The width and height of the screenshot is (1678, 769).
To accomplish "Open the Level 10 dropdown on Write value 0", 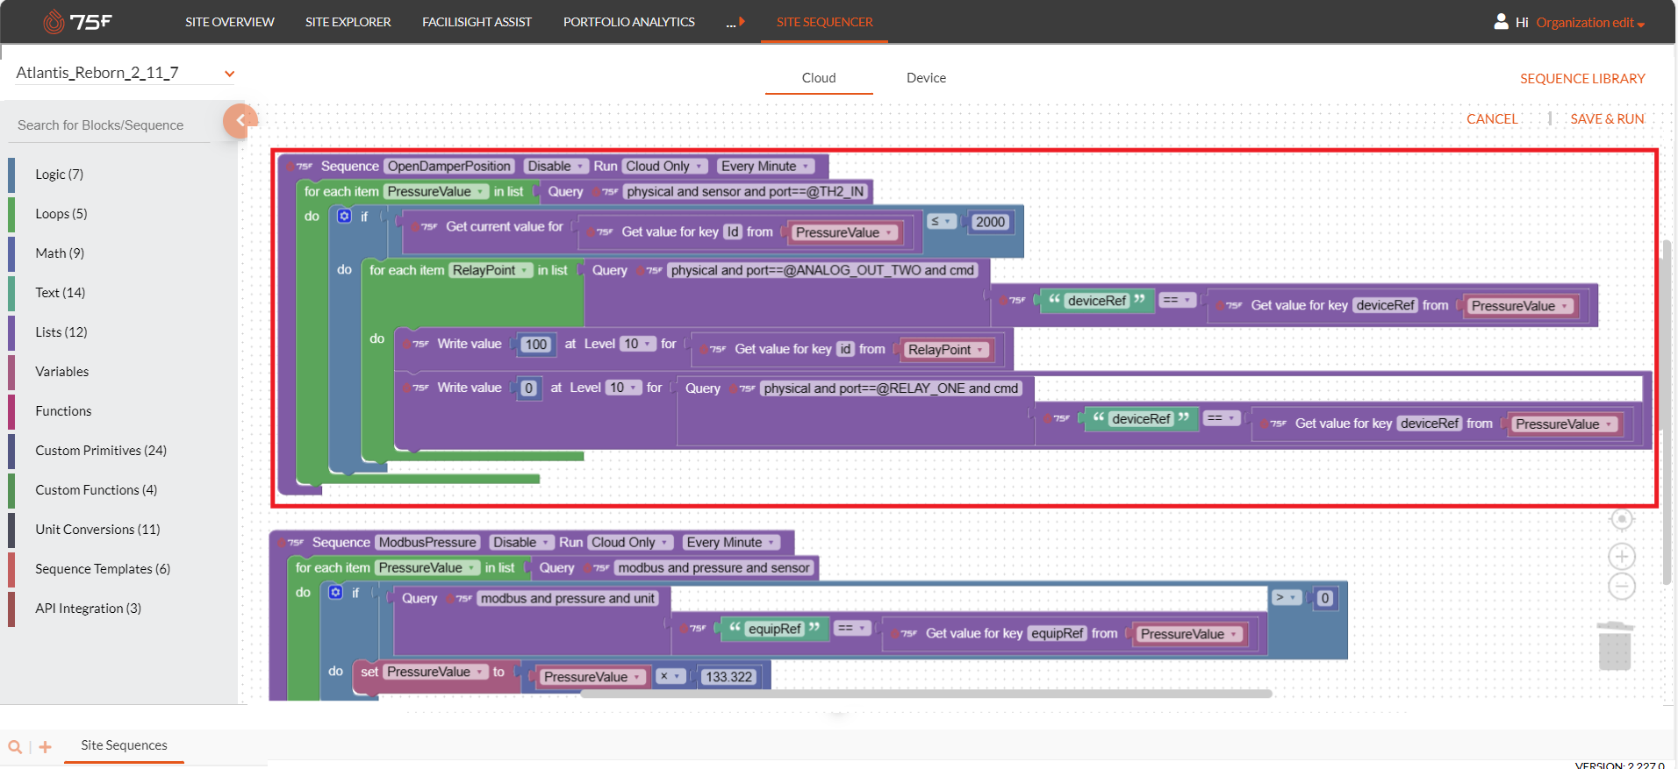I will 623,388.
